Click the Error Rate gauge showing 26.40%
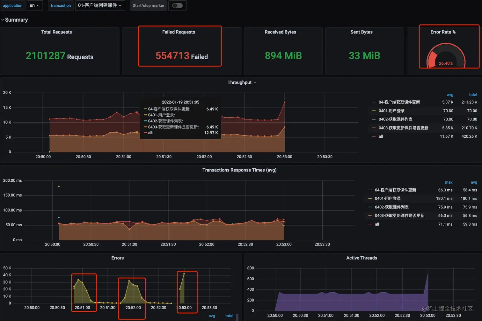482x321 pixels. pyautogui.click(x=446, y=55)
